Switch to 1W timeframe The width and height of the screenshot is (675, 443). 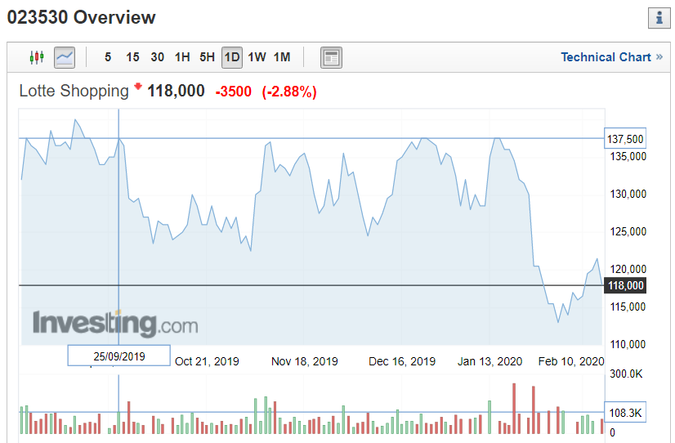coord(257,57)
